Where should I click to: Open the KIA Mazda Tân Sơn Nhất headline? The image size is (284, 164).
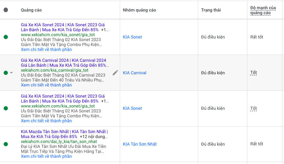coord(64,132)
